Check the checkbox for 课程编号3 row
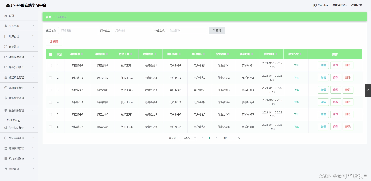The width and height of the screenshot is (371, 181). coord(50,90)
